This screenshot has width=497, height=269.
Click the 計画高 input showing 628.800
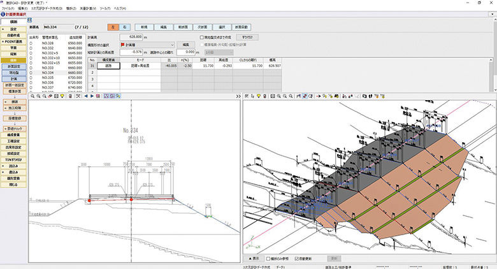pos(131,37)
